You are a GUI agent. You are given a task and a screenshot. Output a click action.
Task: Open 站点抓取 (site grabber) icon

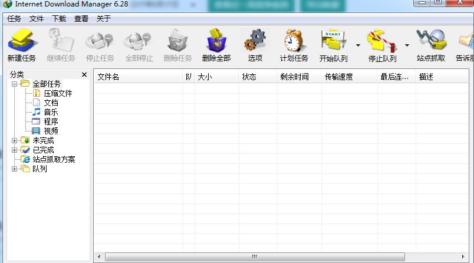[431, 41]
